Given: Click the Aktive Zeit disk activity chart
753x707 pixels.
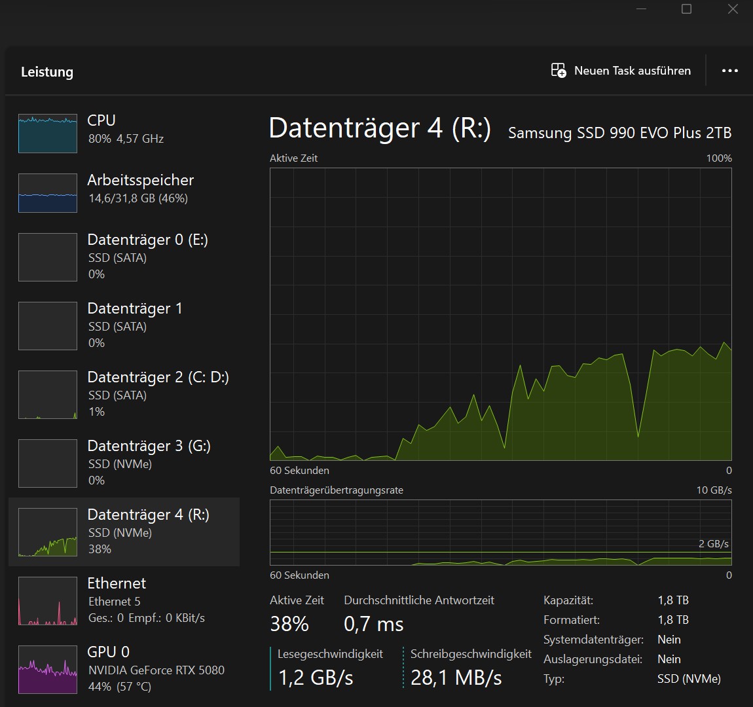Looking at the screenshot, I should 500,314.
